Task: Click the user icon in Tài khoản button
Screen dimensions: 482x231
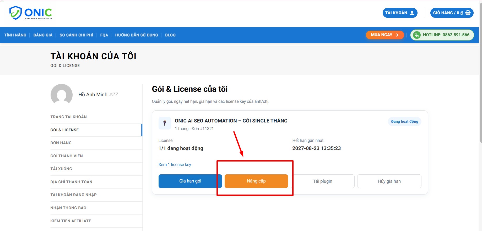Action: [x=412, y=13]
